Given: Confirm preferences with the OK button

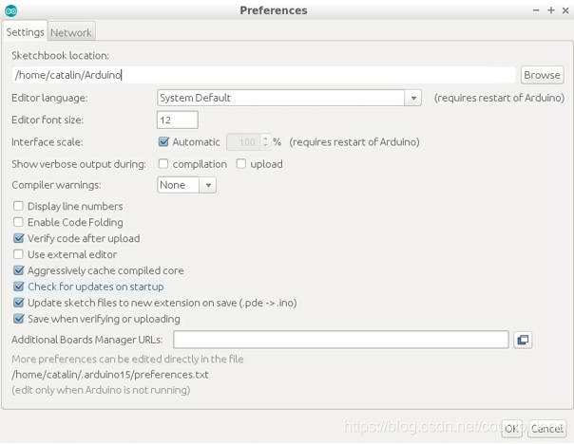Looking at the screenshot, I should tap(511, 428).
